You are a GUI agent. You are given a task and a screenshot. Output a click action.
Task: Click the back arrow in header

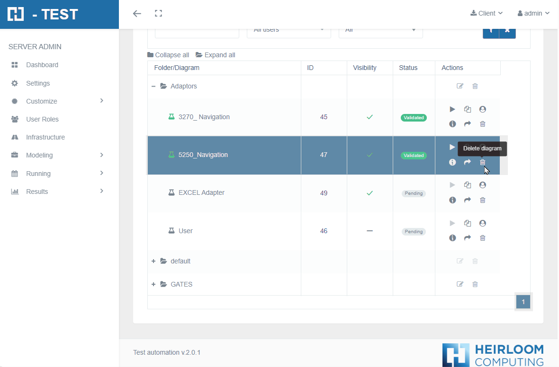coord(137,13)
